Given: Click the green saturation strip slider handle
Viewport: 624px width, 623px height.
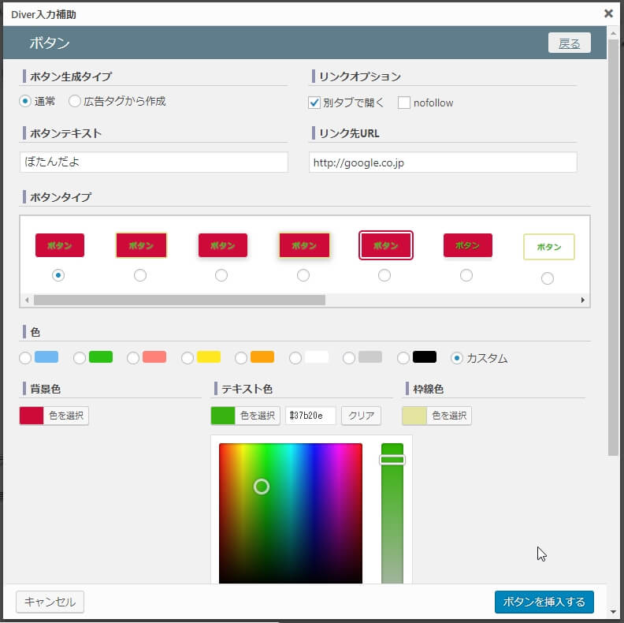Looking at the screenshot, I should (392, 460).
